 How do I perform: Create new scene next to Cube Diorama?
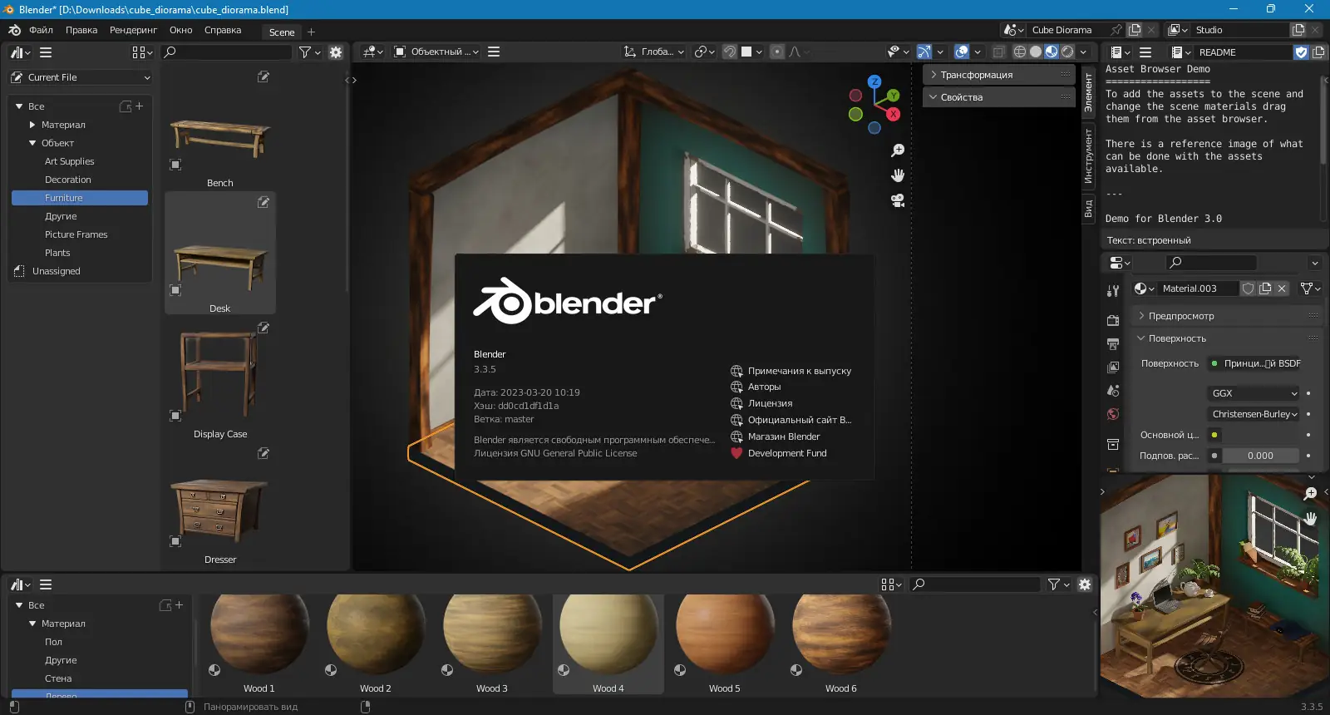pos(1135,30)
